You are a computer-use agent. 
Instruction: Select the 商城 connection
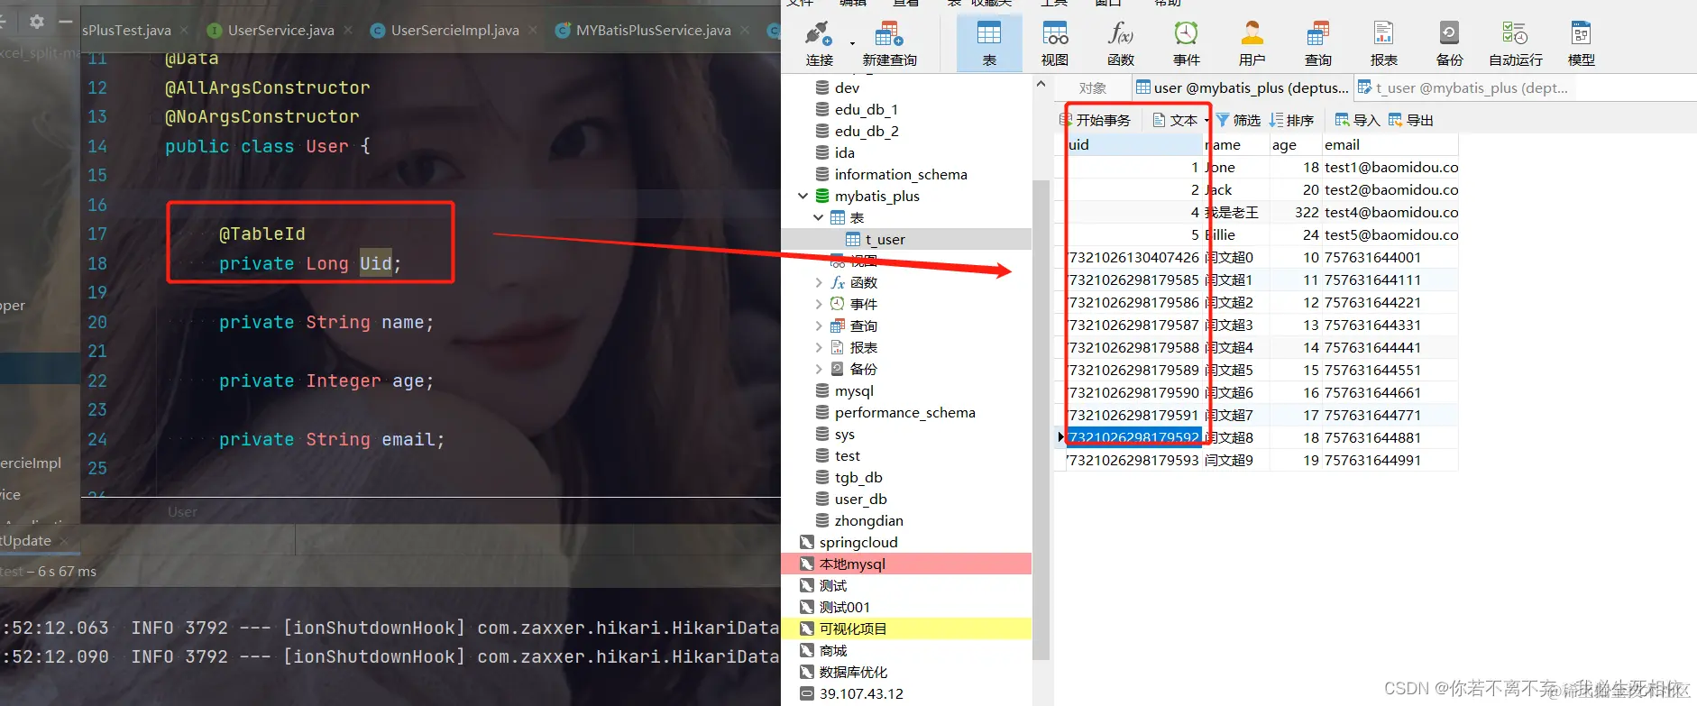click(x=824, y=650)
